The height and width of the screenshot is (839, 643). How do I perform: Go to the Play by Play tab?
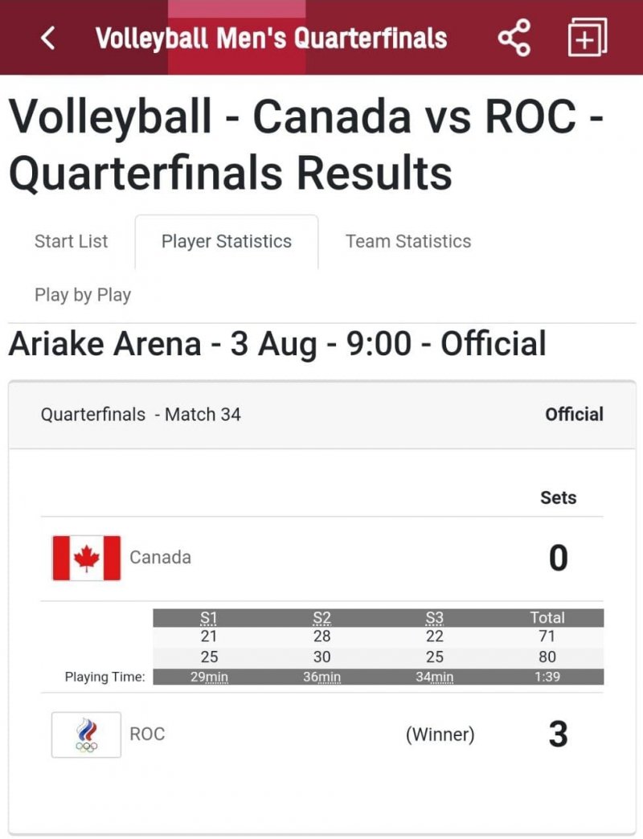click(83, 295)
